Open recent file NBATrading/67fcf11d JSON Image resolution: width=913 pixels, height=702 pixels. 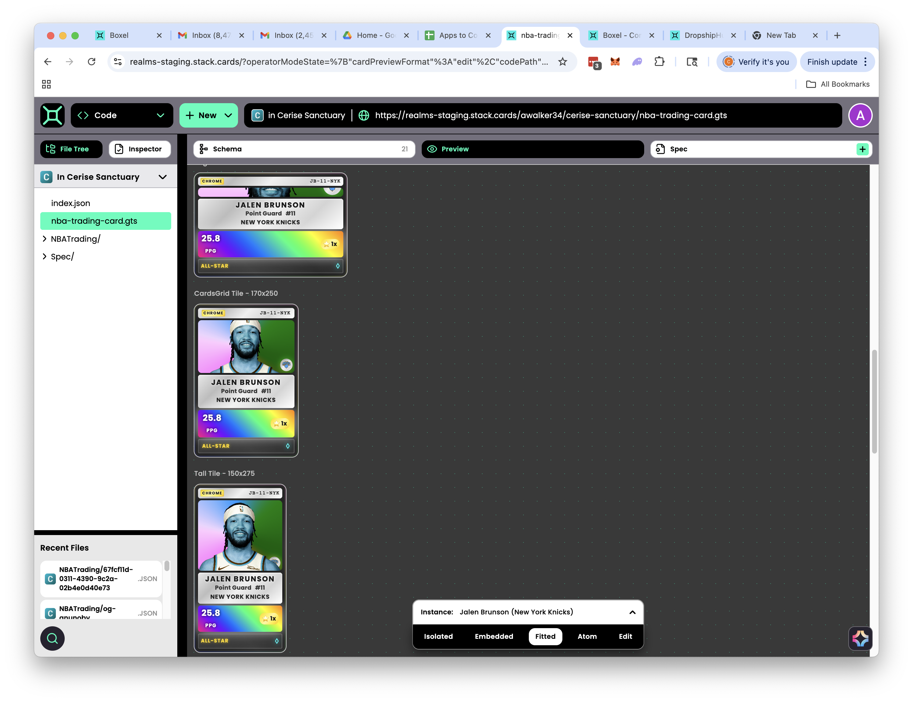101,579
